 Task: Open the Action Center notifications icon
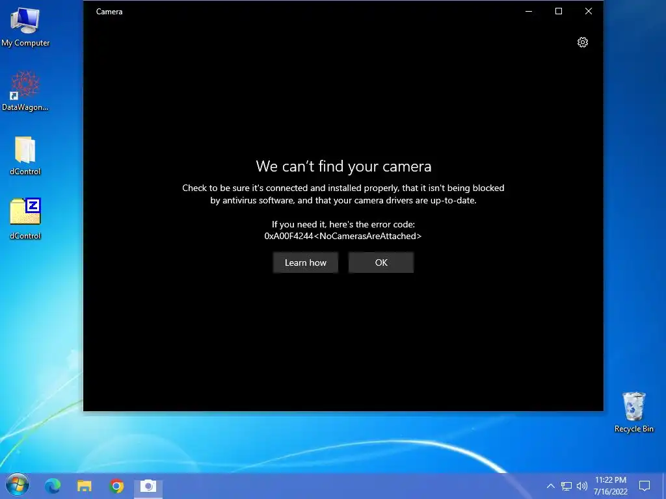[x=645, y=486]
